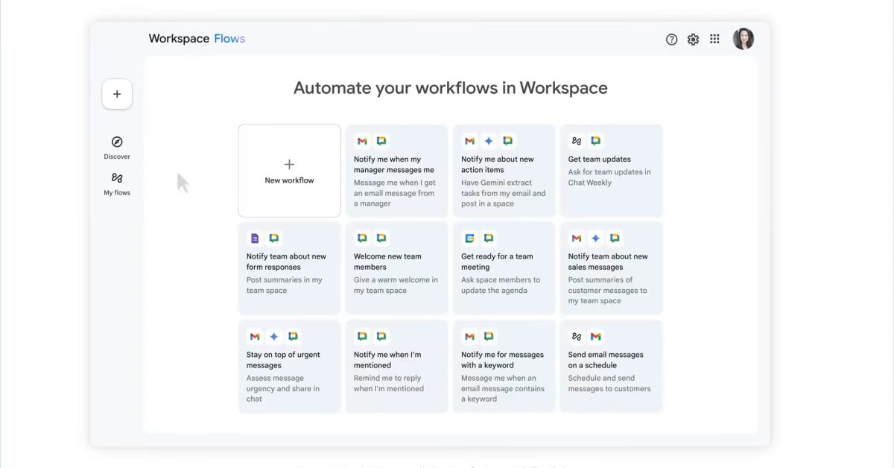The image size is (894, 468).
Task: Click the profile avatar in the top bar
Action: click(x=743, y=39)
